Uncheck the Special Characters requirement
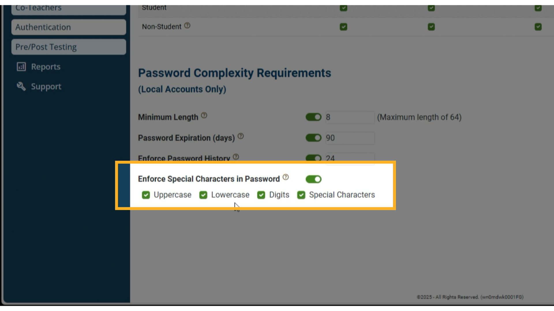The width and height of the screenshot is (554, 311). click(x=301, y=195)
